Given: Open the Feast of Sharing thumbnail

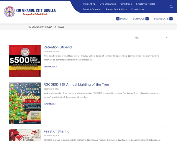Looking at the screenshot, I should [x=25, y=135].
